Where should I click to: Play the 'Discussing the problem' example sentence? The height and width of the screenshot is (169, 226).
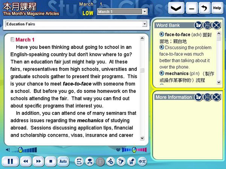click(162, 47)
